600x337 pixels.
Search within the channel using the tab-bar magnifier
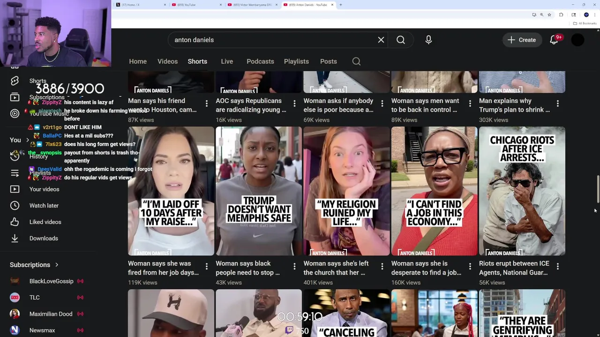pos(356,61)
